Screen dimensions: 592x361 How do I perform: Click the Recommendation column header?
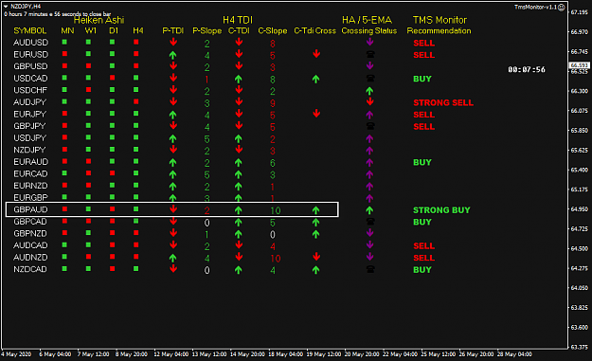pos(439,31)
